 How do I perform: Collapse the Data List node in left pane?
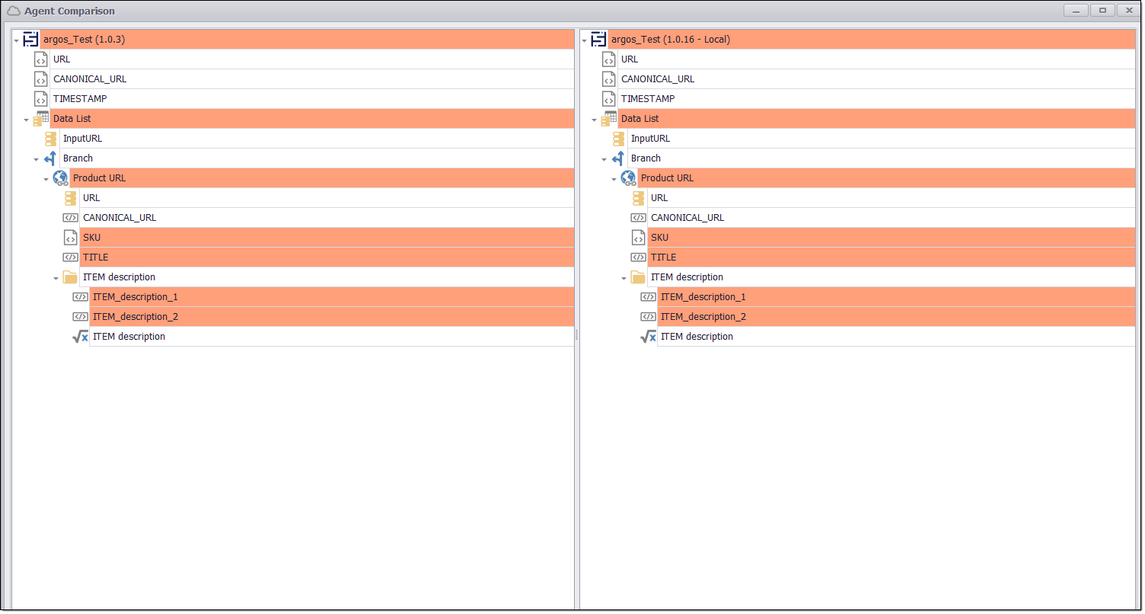click(26, 120)
